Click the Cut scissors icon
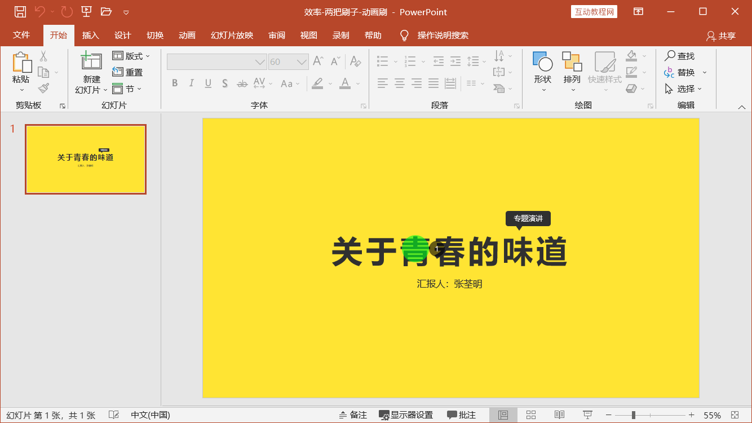The width and height of the screenshot is (752, 423). click(x=43, y=56)
